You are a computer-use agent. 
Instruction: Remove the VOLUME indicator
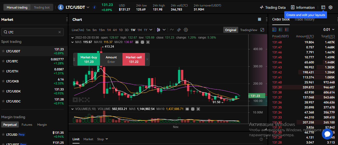[x=198, y=109]
